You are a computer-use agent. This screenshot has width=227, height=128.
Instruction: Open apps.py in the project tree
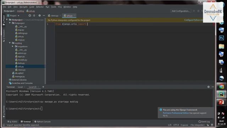click(x=21, y=57)
